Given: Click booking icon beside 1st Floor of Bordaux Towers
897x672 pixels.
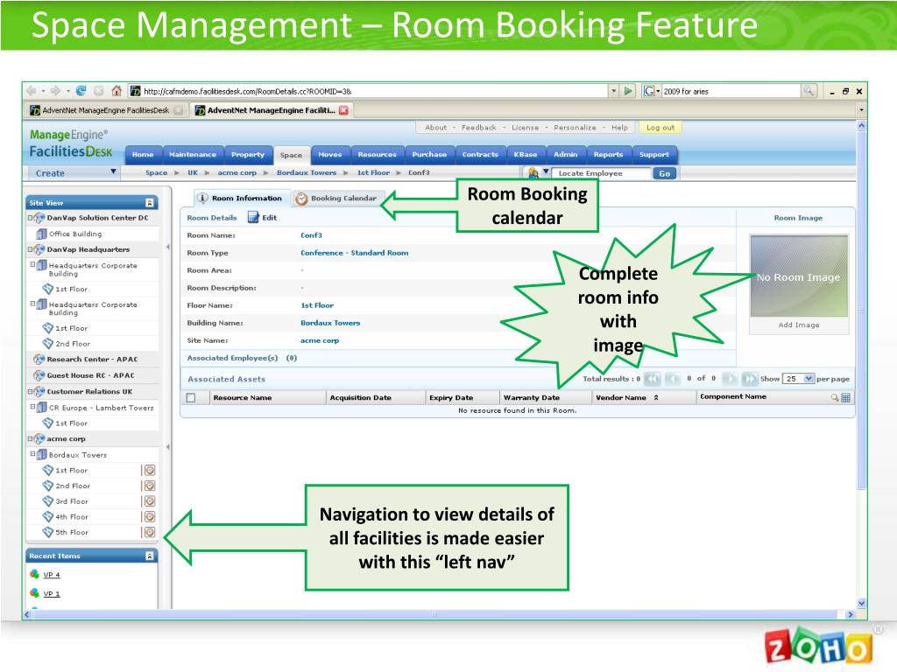Looking at the screenshot, I should coord(149,470).
